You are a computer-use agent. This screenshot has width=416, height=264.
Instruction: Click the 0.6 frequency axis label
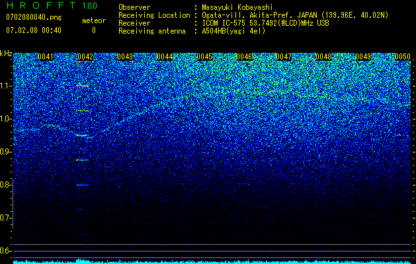(x=6, y=251)
